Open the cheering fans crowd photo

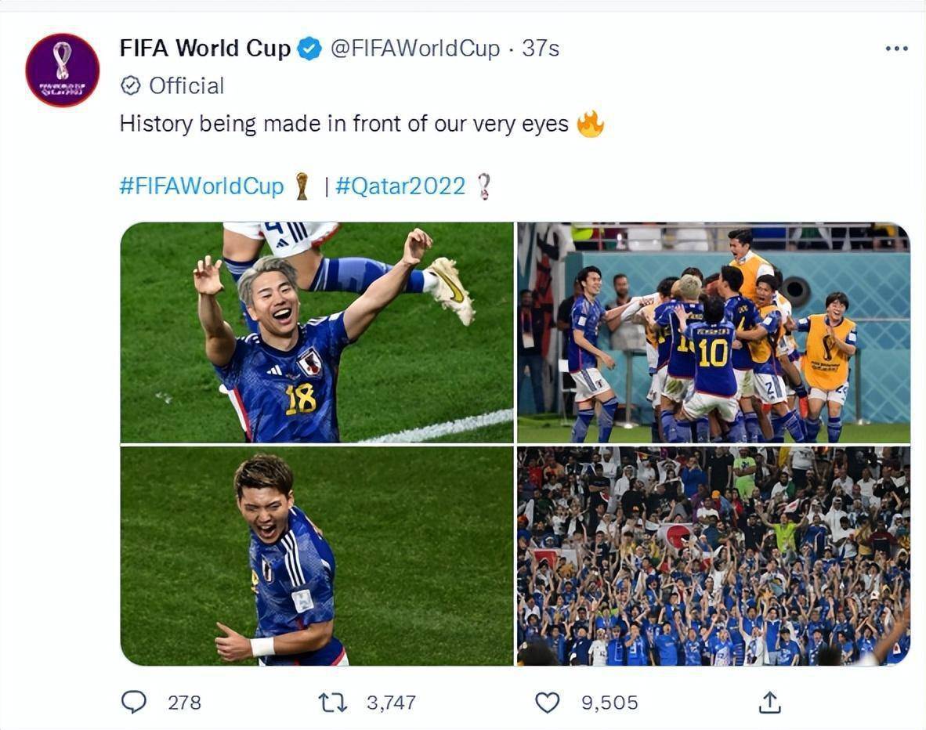tap(713, 556)
